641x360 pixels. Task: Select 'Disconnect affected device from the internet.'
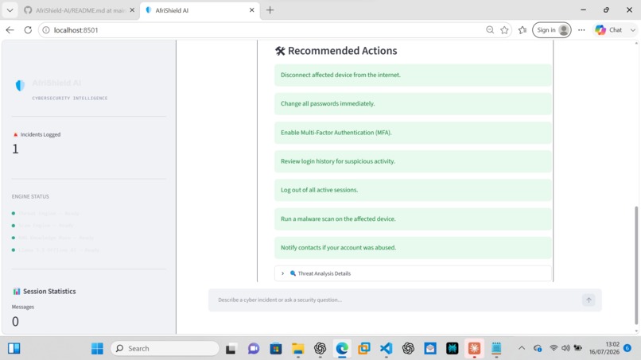click(413, 75)
